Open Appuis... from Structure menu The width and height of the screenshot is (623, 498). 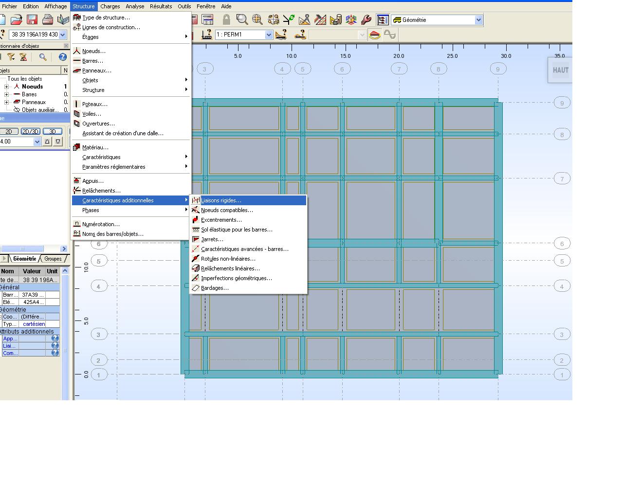[x=131, y=181]
